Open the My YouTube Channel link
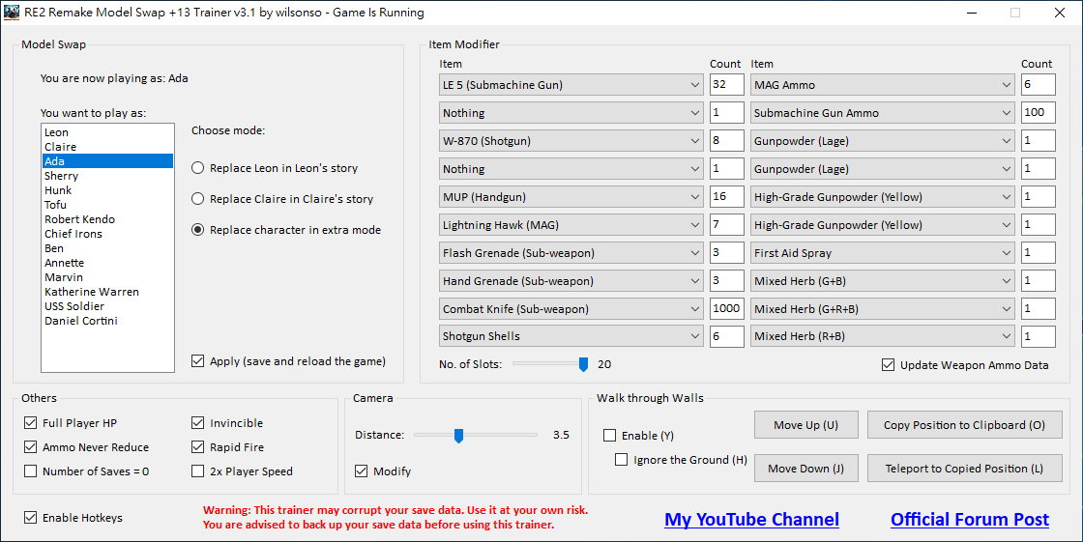 click(751, 520)
